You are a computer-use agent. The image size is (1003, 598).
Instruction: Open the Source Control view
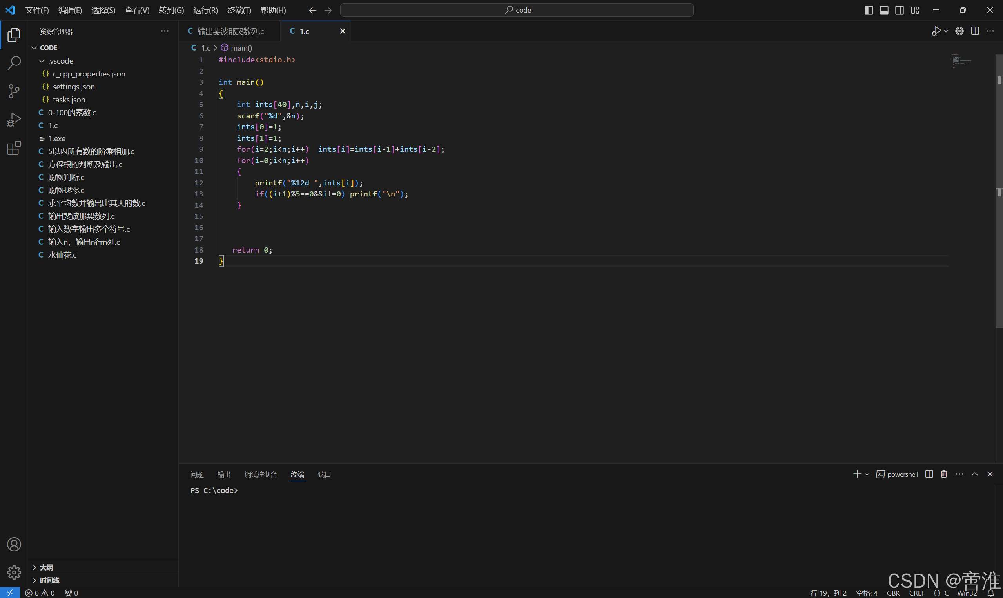tap(14, 91)
